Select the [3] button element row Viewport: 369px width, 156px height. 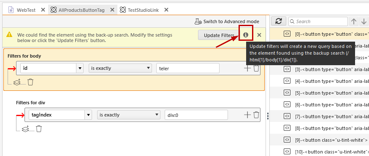[x=319, y=69]
